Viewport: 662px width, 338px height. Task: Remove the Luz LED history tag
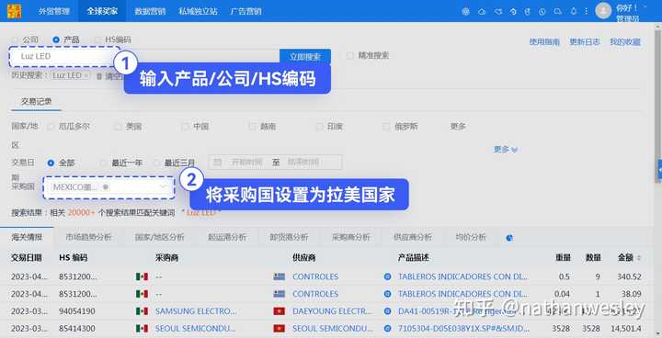click(86, 75)
